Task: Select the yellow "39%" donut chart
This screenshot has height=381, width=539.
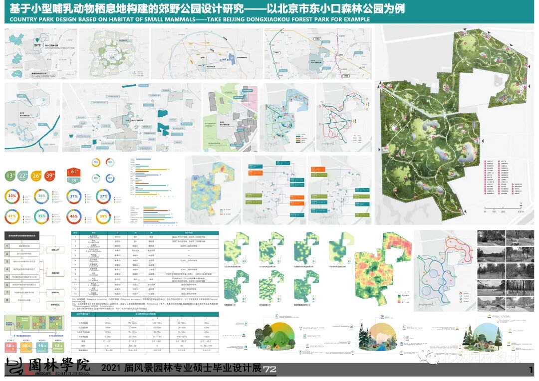Action: point(103,217)
